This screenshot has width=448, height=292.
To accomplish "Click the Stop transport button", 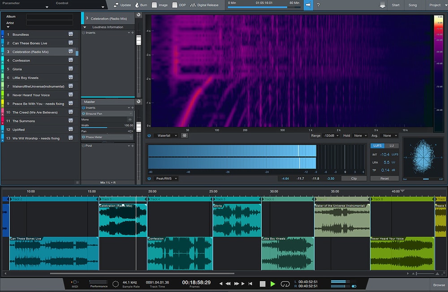I will (x=263, y=284).
